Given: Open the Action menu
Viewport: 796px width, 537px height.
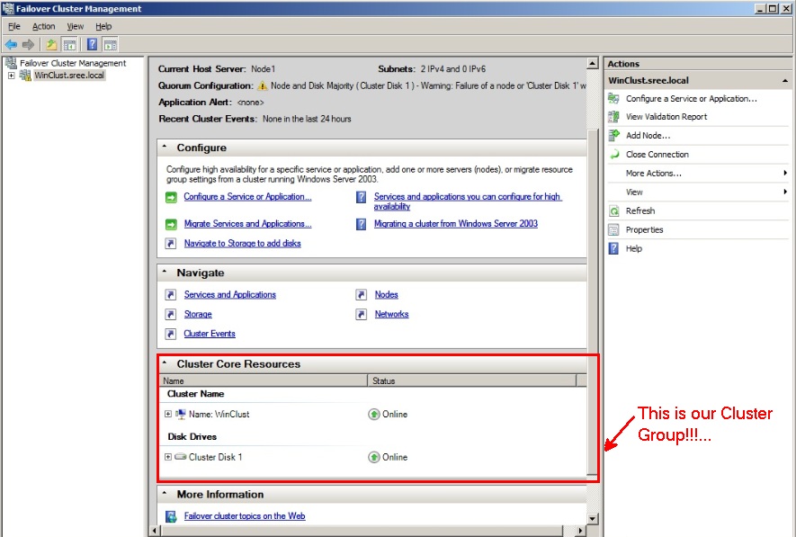Looking at the screenshot, I should [x=43, y=27].
